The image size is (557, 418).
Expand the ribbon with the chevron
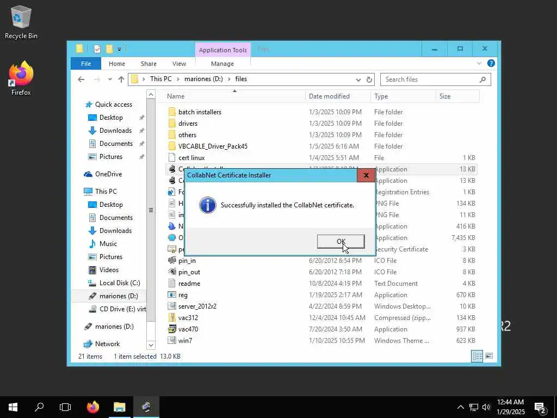(479, 63)
